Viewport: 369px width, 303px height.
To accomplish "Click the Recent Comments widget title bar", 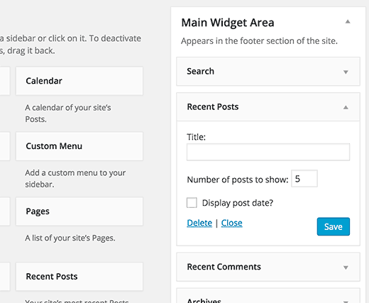I will pyautogui.click(x=268, y=267).
